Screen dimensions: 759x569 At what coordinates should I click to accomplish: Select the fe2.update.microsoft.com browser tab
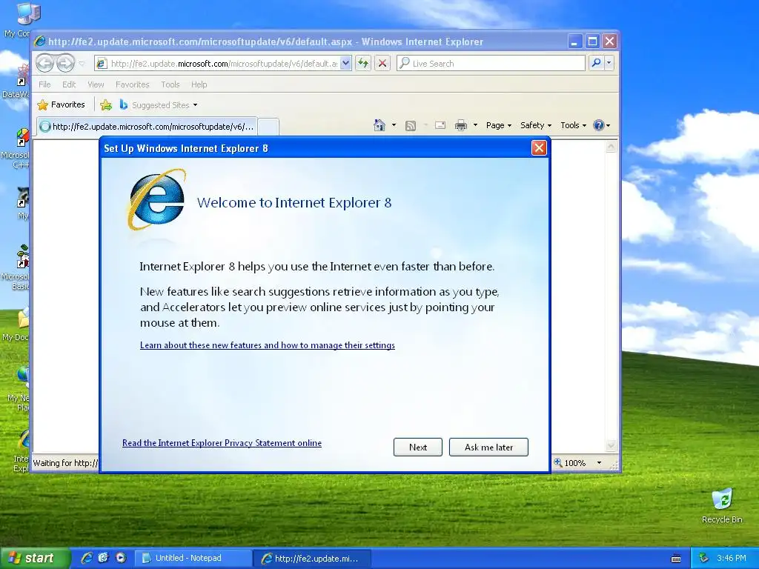click(148, 127)
